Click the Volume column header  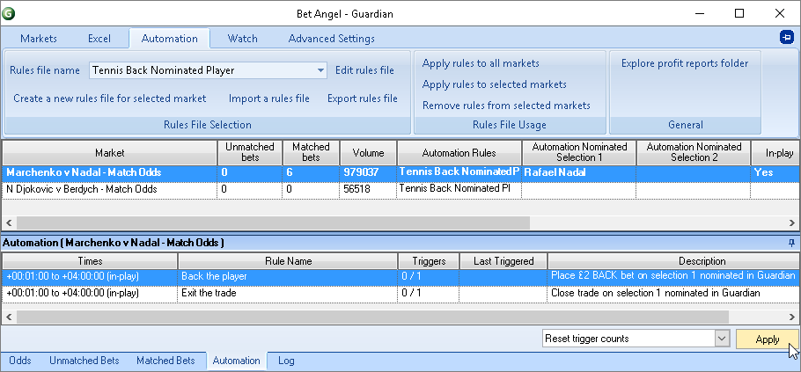368,152
